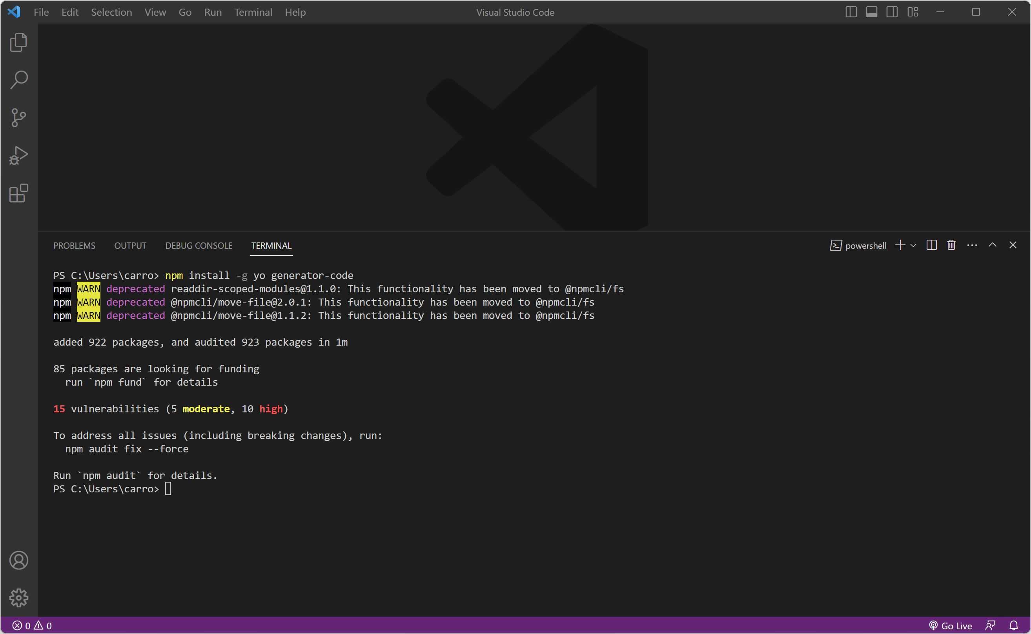Open terminal panel more actions ellipsis

(x=972, y=245)
